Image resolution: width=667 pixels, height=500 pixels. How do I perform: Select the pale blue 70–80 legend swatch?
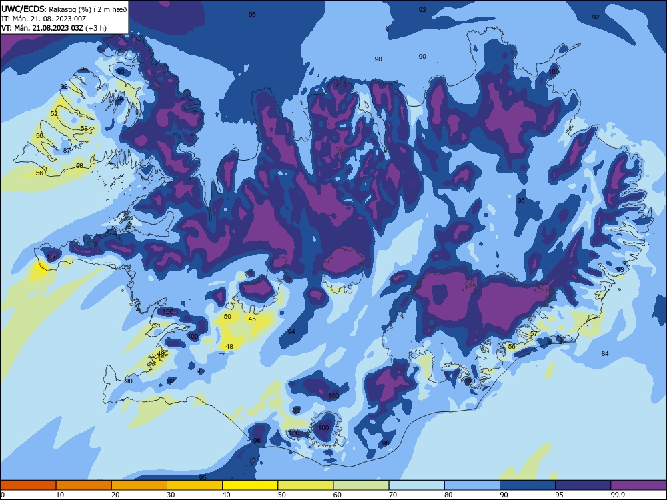[x=416, y=485]
